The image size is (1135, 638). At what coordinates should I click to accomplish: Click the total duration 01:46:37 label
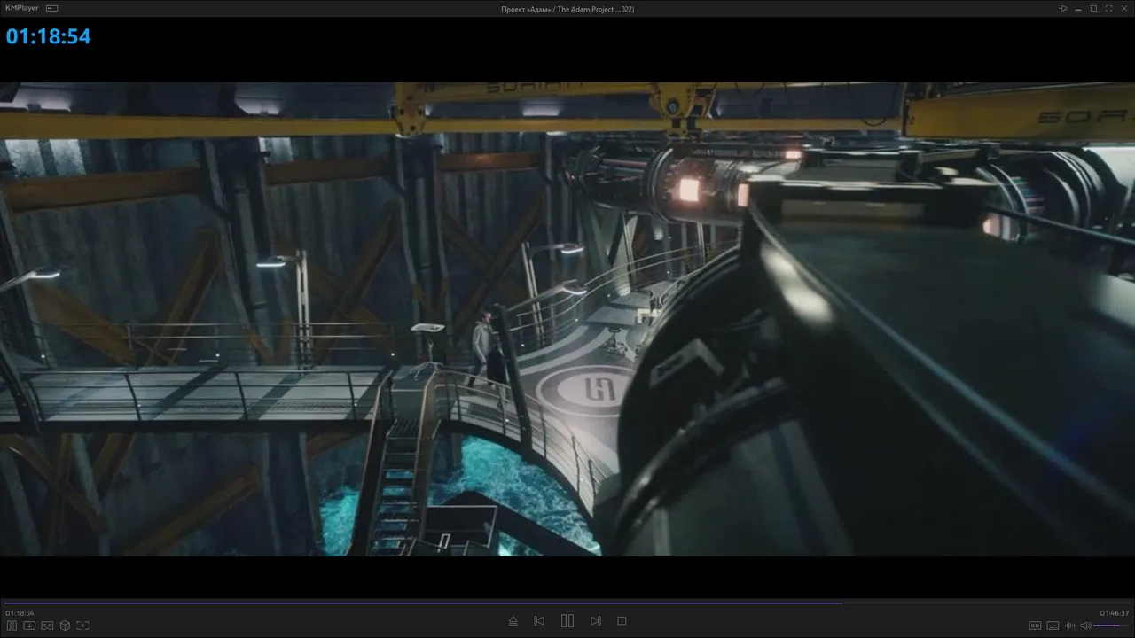click(x=1115, y=613)
